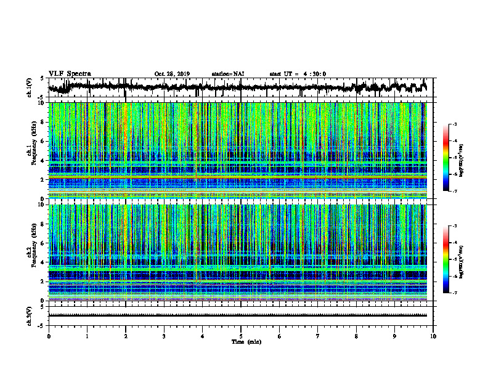Click the strong 2 kHz band in ch.1 spectrogram
Image resolution: width=488 pixels, height=377 pixels.
point(237,177)
